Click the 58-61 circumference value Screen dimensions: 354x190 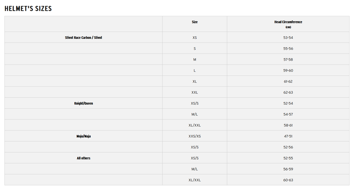pos(288,125)
